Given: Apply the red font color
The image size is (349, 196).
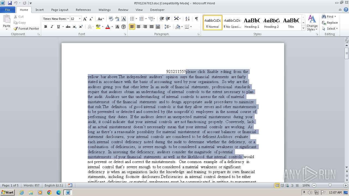Looking at the screenshot, I should pos(108,27).
